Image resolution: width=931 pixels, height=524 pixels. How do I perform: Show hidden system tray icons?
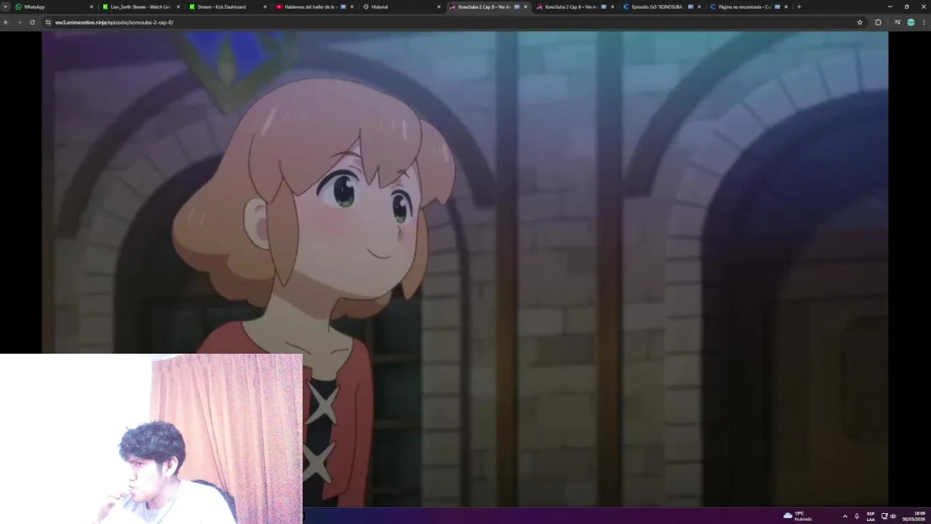tap(844, 516)
